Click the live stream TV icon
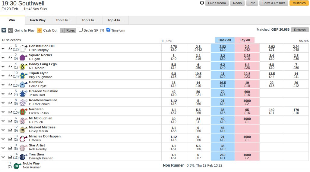The width and height of the screenshot is (310, 172). point(202,3)
